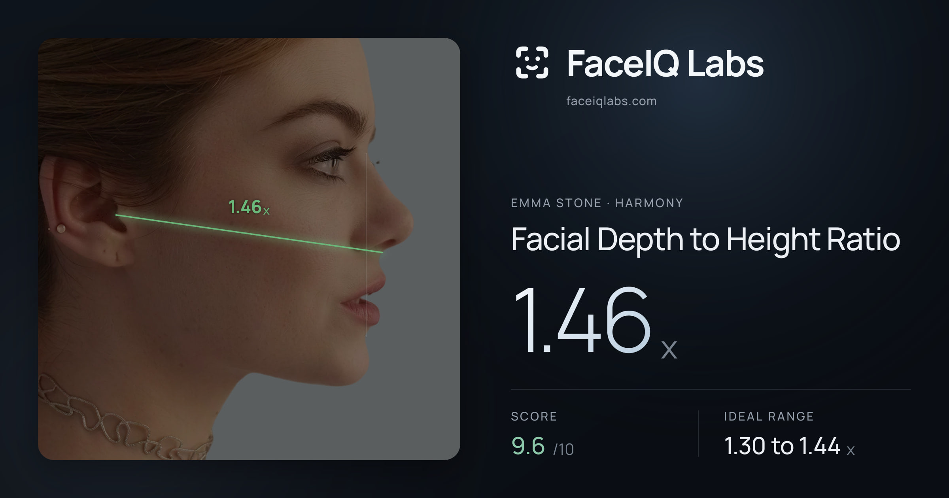This screenshot has width=949, height=498.
Task: Select the EMMA STONE · HARMONY label
Action: (597, 203)
